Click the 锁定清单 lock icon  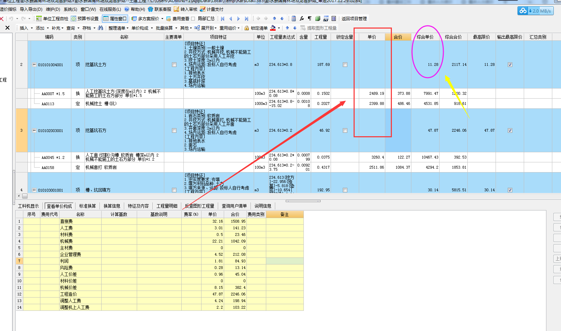tap(247, 28)
